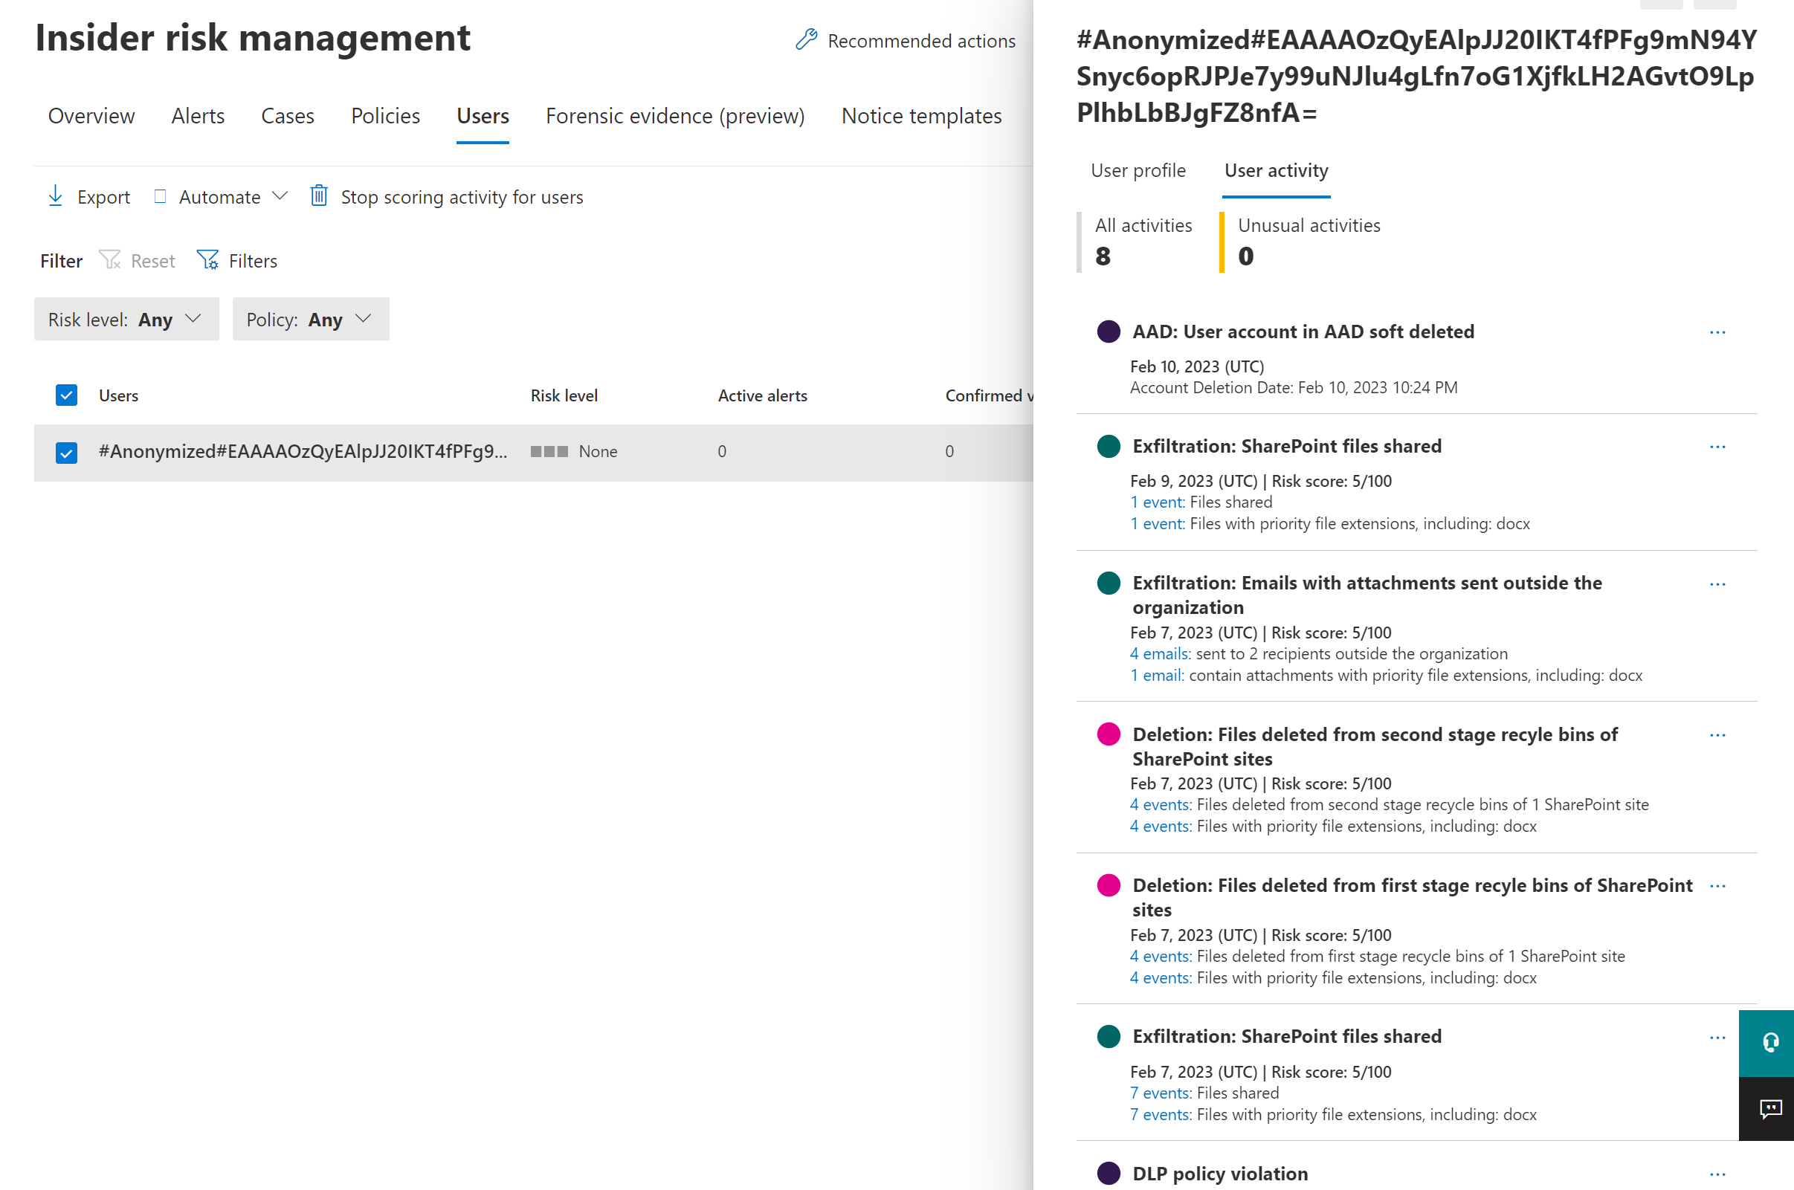Click the Recommended actions wrench icon
The height and width of the screenshot is (1190, 1794).
coord(806,39)
